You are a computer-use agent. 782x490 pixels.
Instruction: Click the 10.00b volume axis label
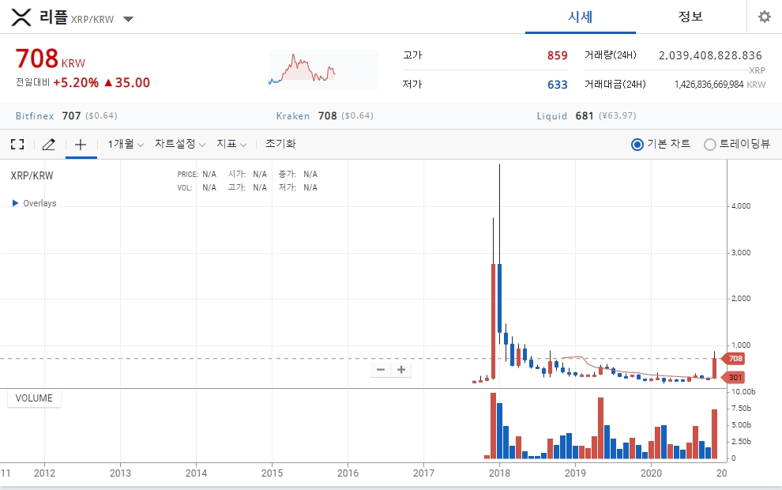[743, 392]
